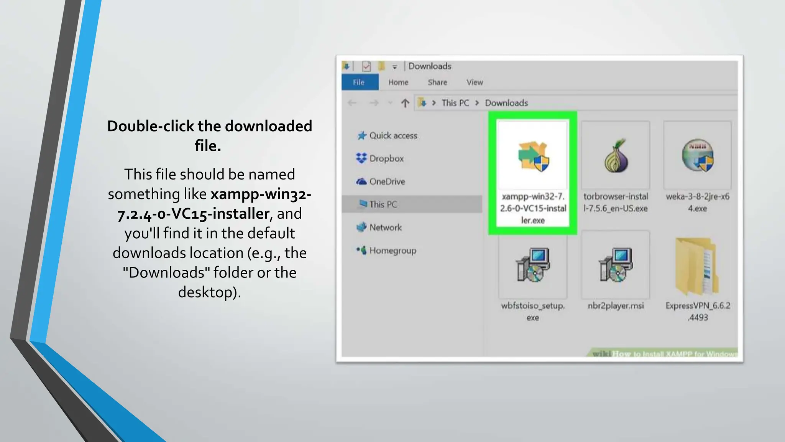
Task: Click the wbfstoiso_setup.exe file name
Action: 533,312
